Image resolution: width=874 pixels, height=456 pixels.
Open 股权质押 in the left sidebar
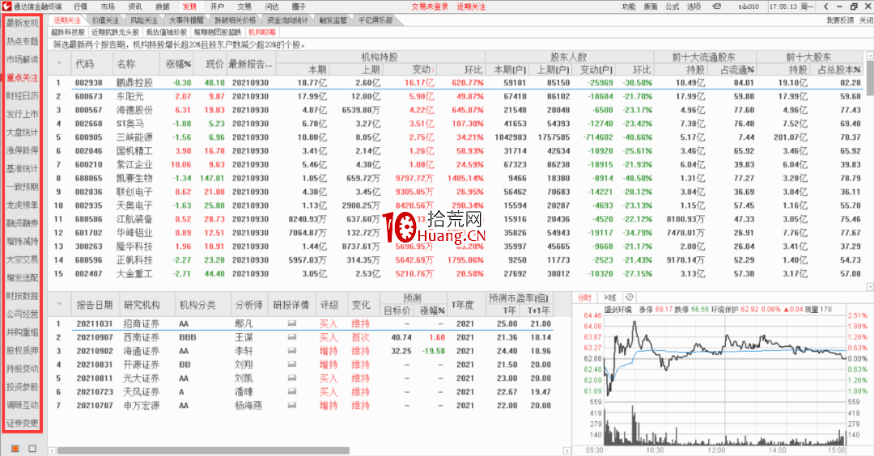point(23,350)
